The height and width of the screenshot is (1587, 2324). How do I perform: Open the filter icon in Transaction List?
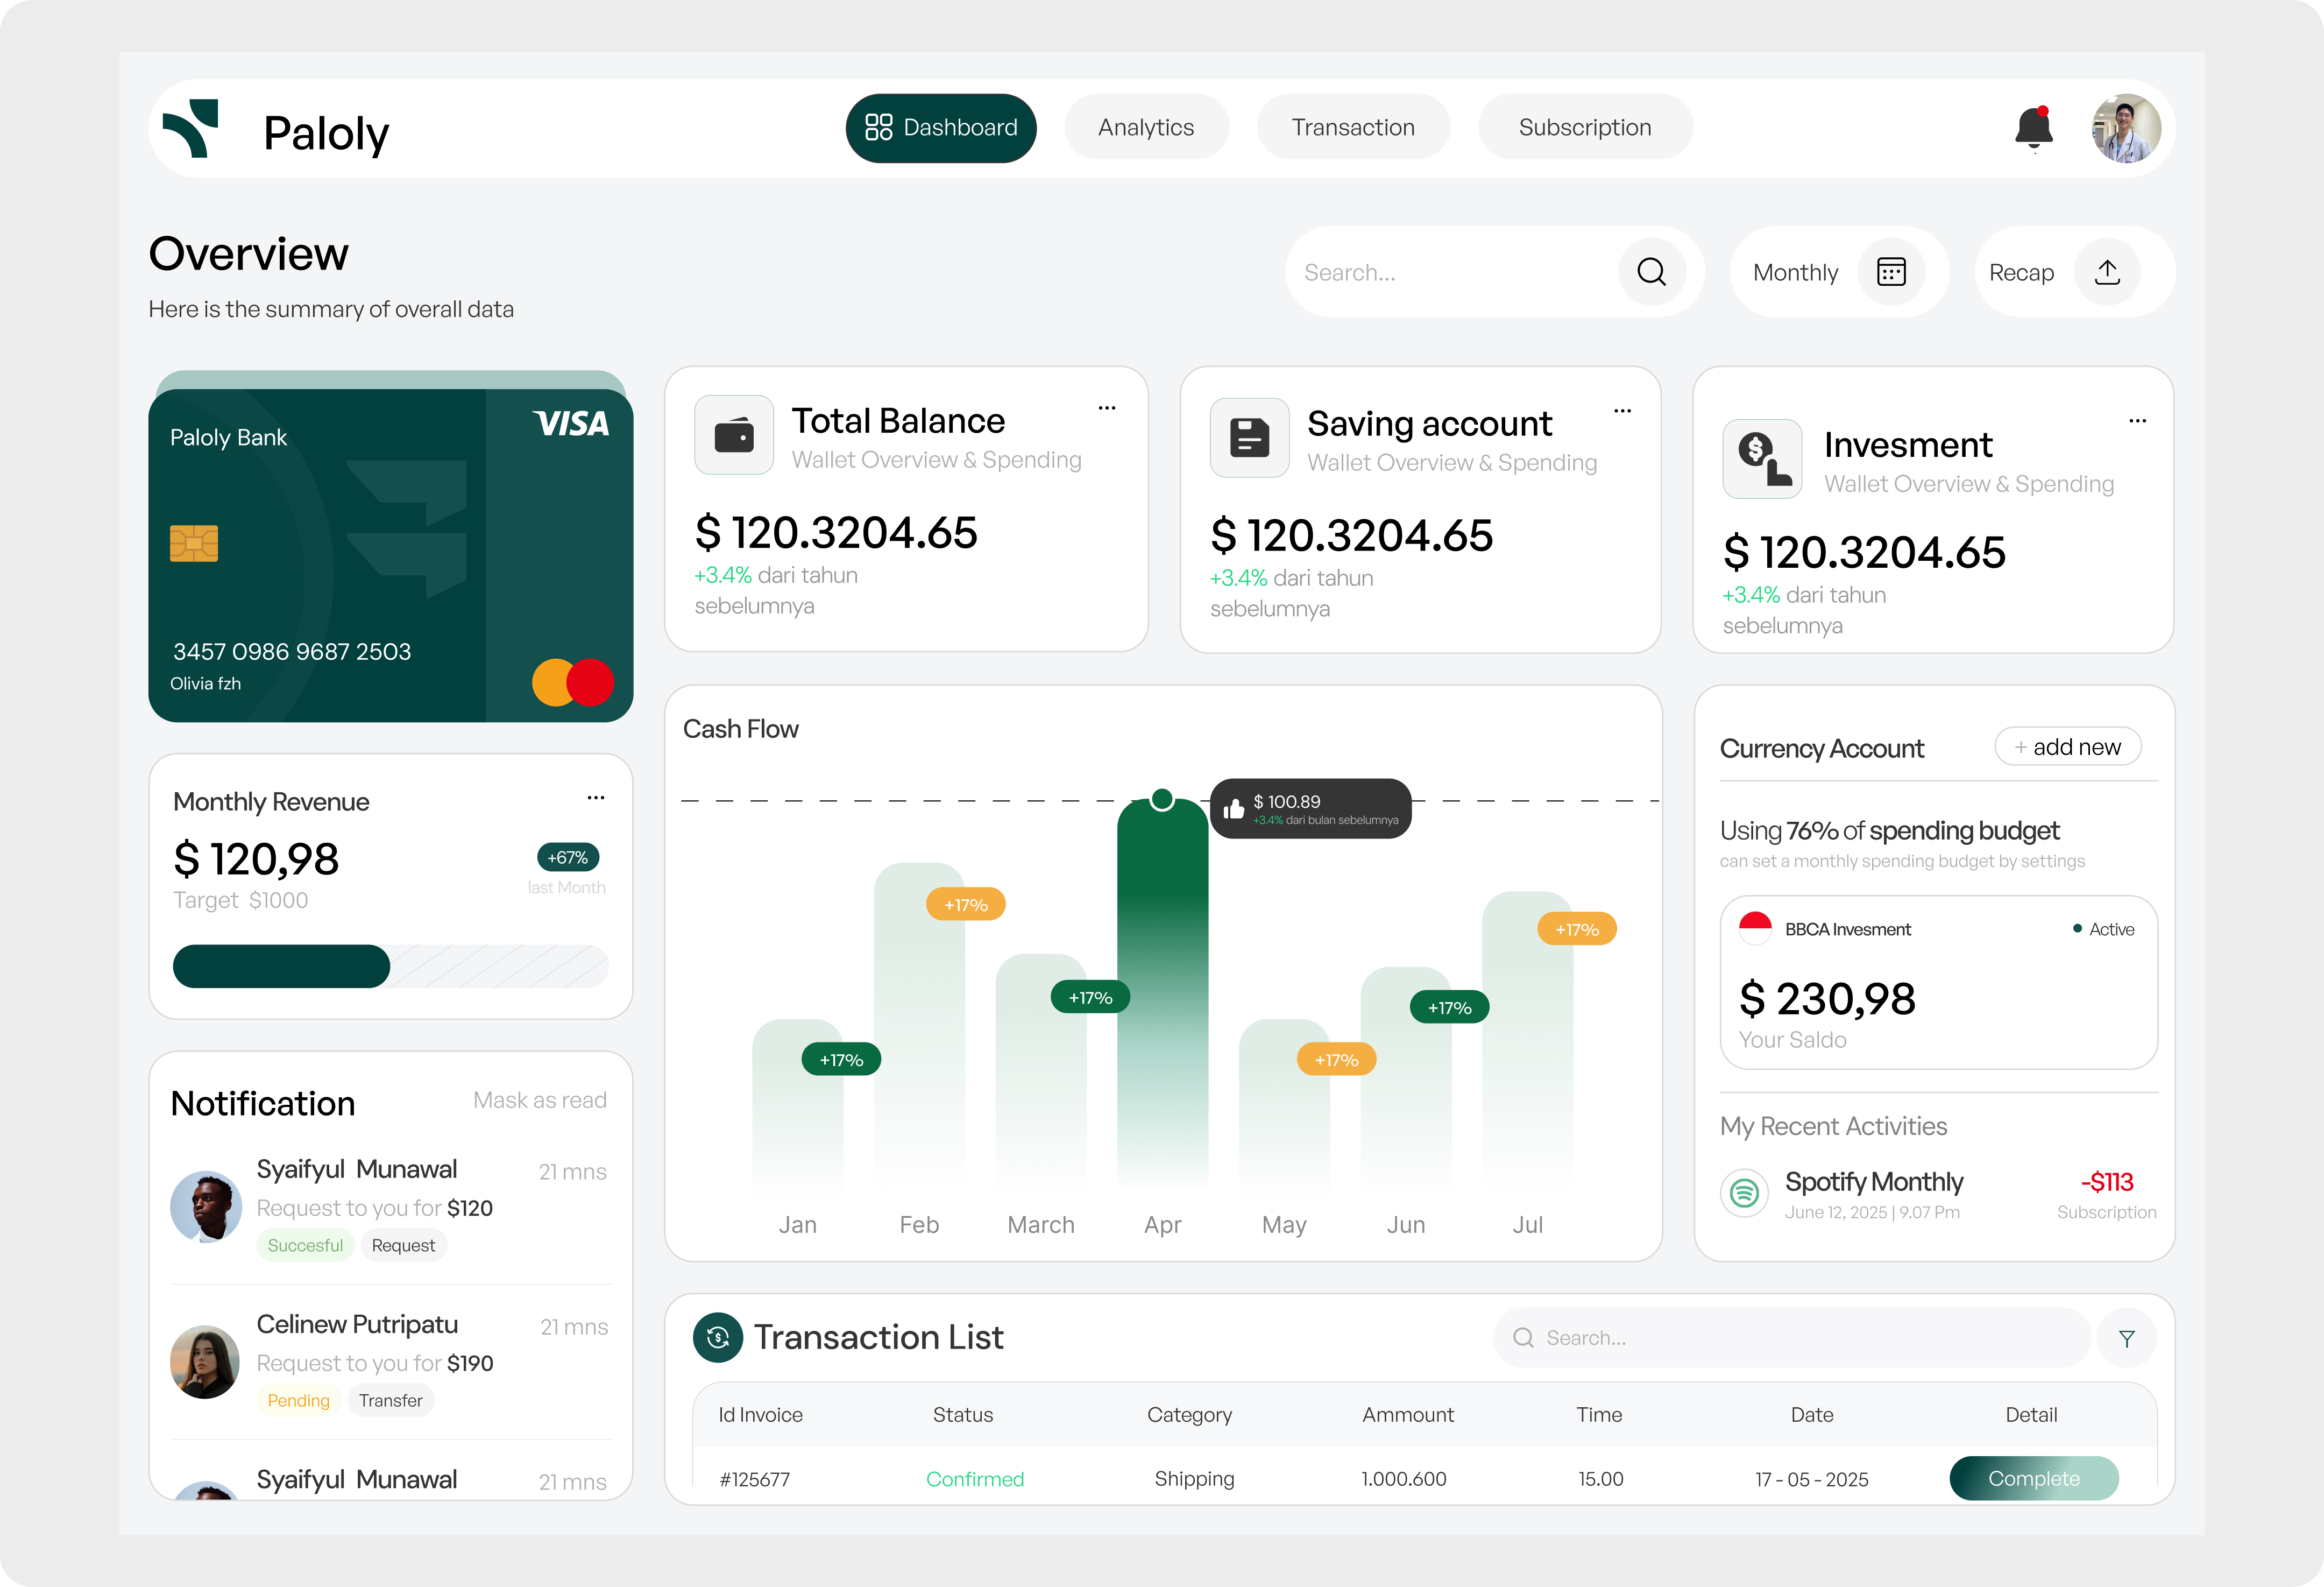click(x=2127, y=1338)
